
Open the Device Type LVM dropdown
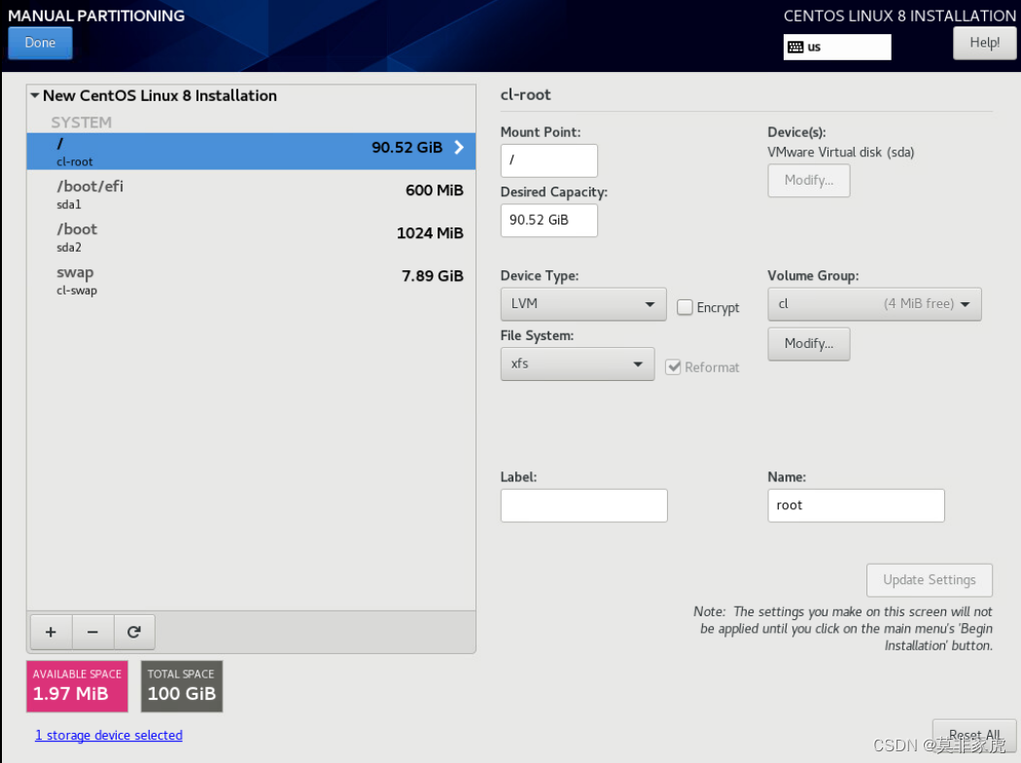582,304
